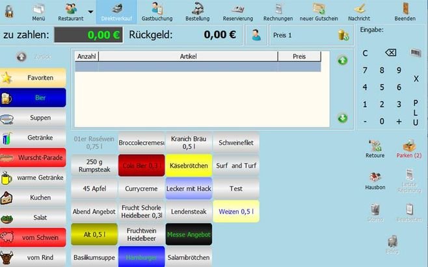The width and height of the screenshot is (428, 267).
Task: Add the Schweinefilet article
Action: (x=236, y=143)
